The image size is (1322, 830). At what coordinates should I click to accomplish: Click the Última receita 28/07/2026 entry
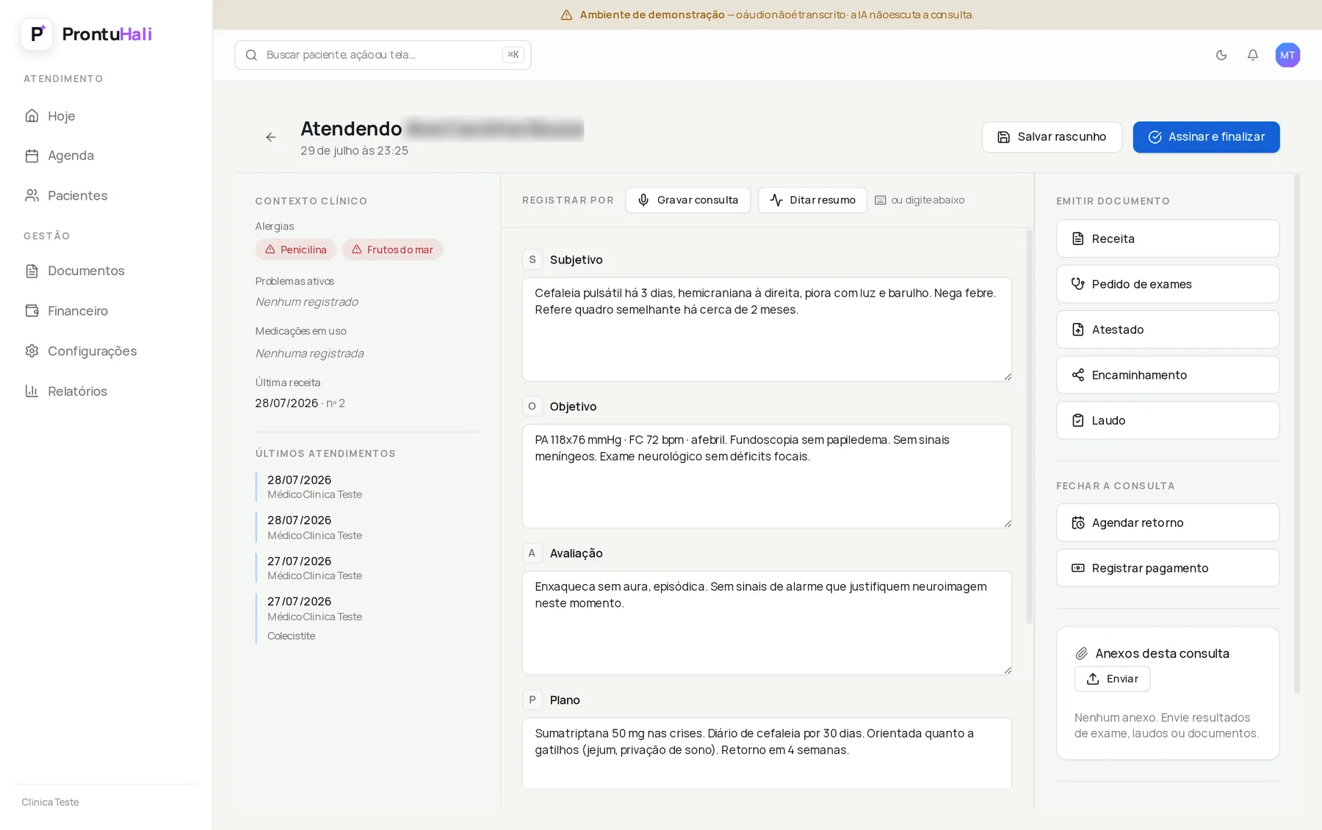point(300,403)
